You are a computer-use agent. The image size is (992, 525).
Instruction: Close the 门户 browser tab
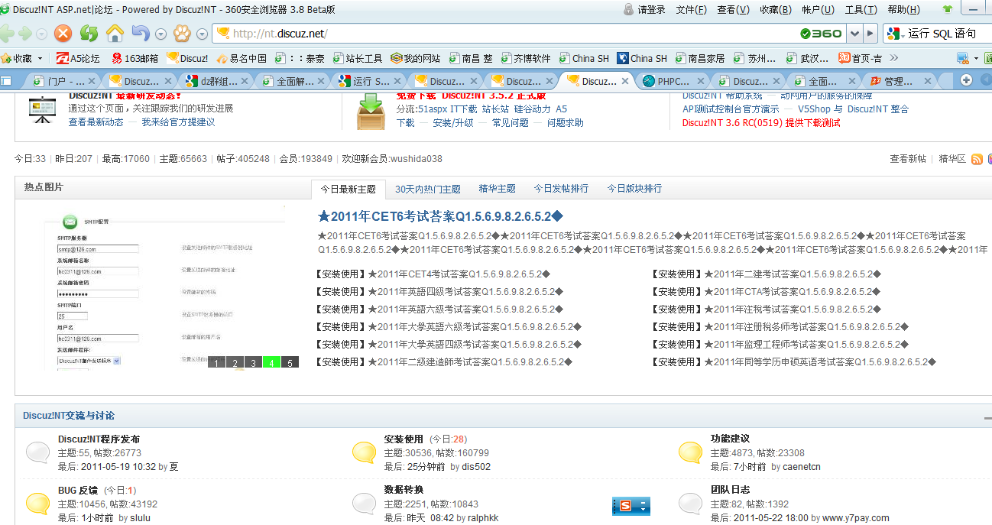(93, 81)
